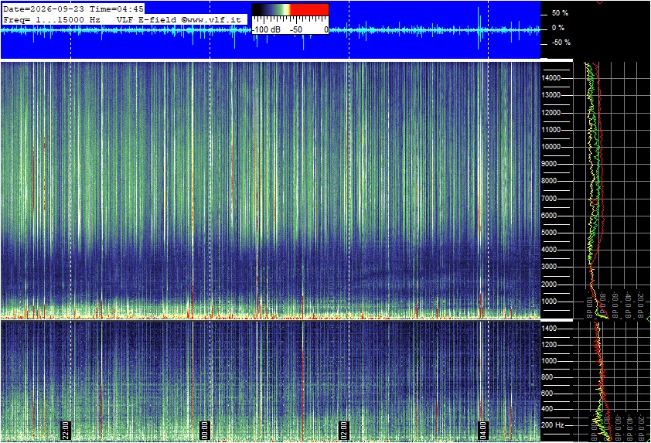Click the Date=2026-09-23 Time=04:45 header text

tap(73, 9)
